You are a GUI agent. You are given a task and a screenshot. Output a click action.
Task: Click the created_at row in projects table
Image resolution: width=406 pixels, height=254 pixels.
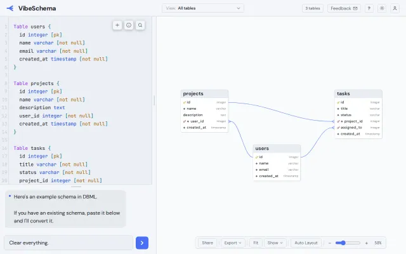click(x=204, y=128)
